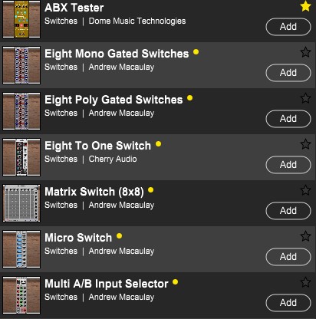This screenshot has height=319, width=316.
Task: Add the Micro Switch module
Action: [288, 257]
